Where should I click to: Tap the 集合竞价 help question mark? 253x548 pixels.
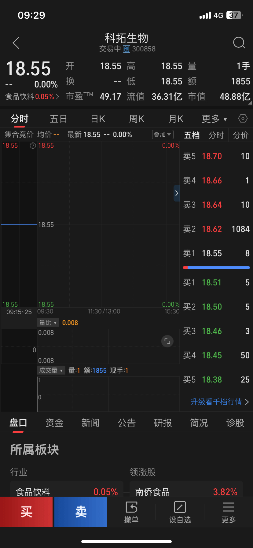click(x=33, y=146)
